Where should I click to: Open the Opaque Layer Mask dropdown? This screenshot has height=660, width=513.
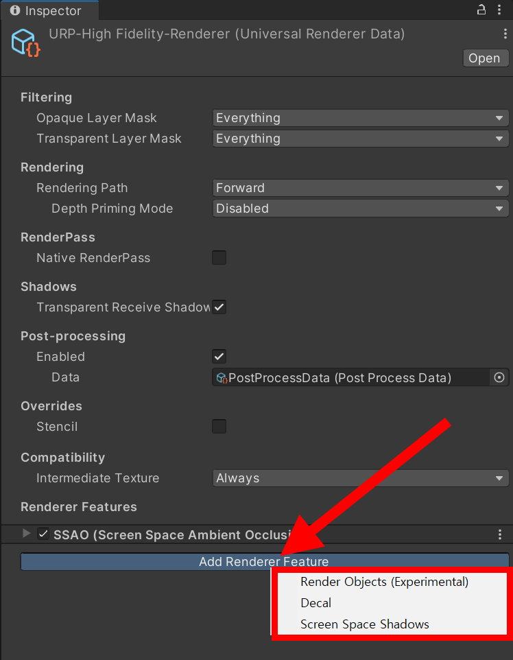[361, 118]
